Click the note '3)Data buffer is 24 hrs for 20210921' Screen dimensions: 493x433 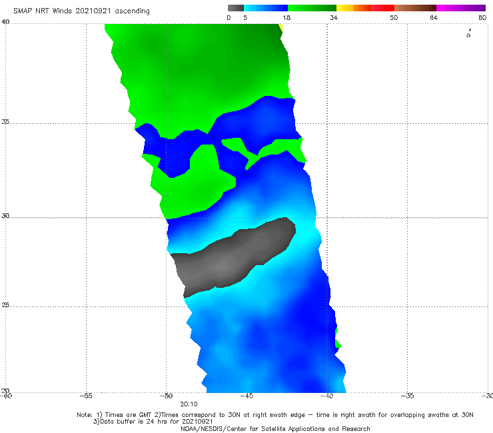[x=153, y=422]
